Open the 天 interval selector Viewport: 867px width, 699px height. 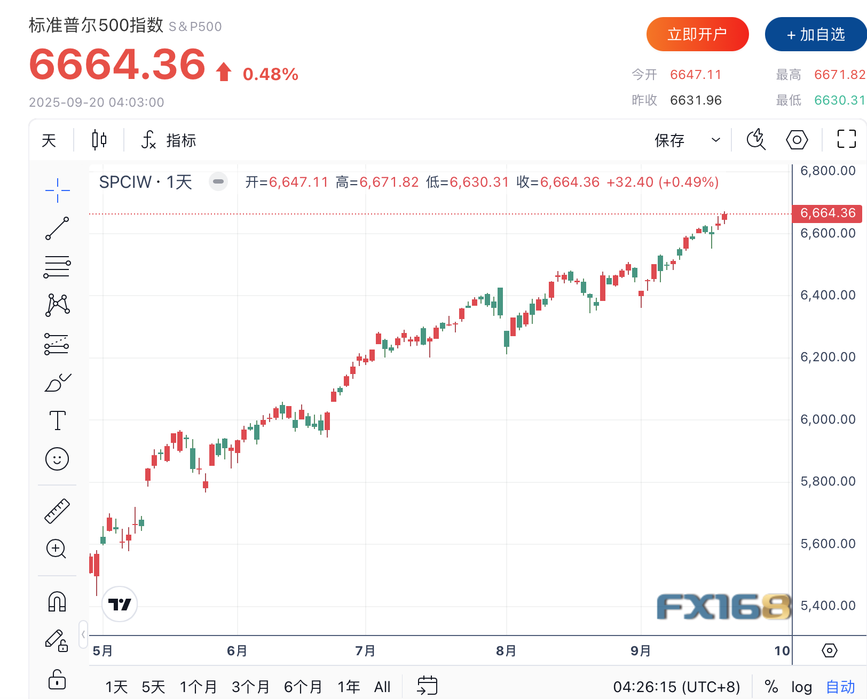click(x=49, y=140)
